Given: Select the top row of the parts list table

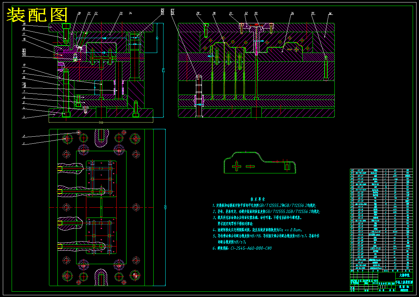Looking at the screenshot, I should [x=381, y=170].
